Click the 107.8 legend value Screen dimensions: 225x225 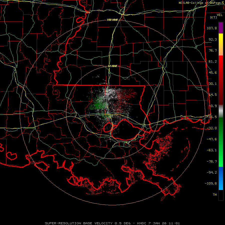tap(212, 28)
